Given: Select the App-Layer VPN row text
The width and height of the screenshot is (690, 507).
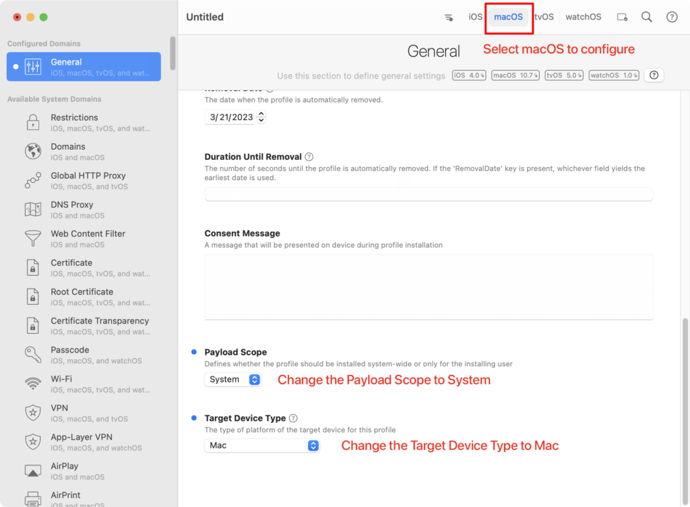Looking at the screenshot, I should (x=96, y=442).
